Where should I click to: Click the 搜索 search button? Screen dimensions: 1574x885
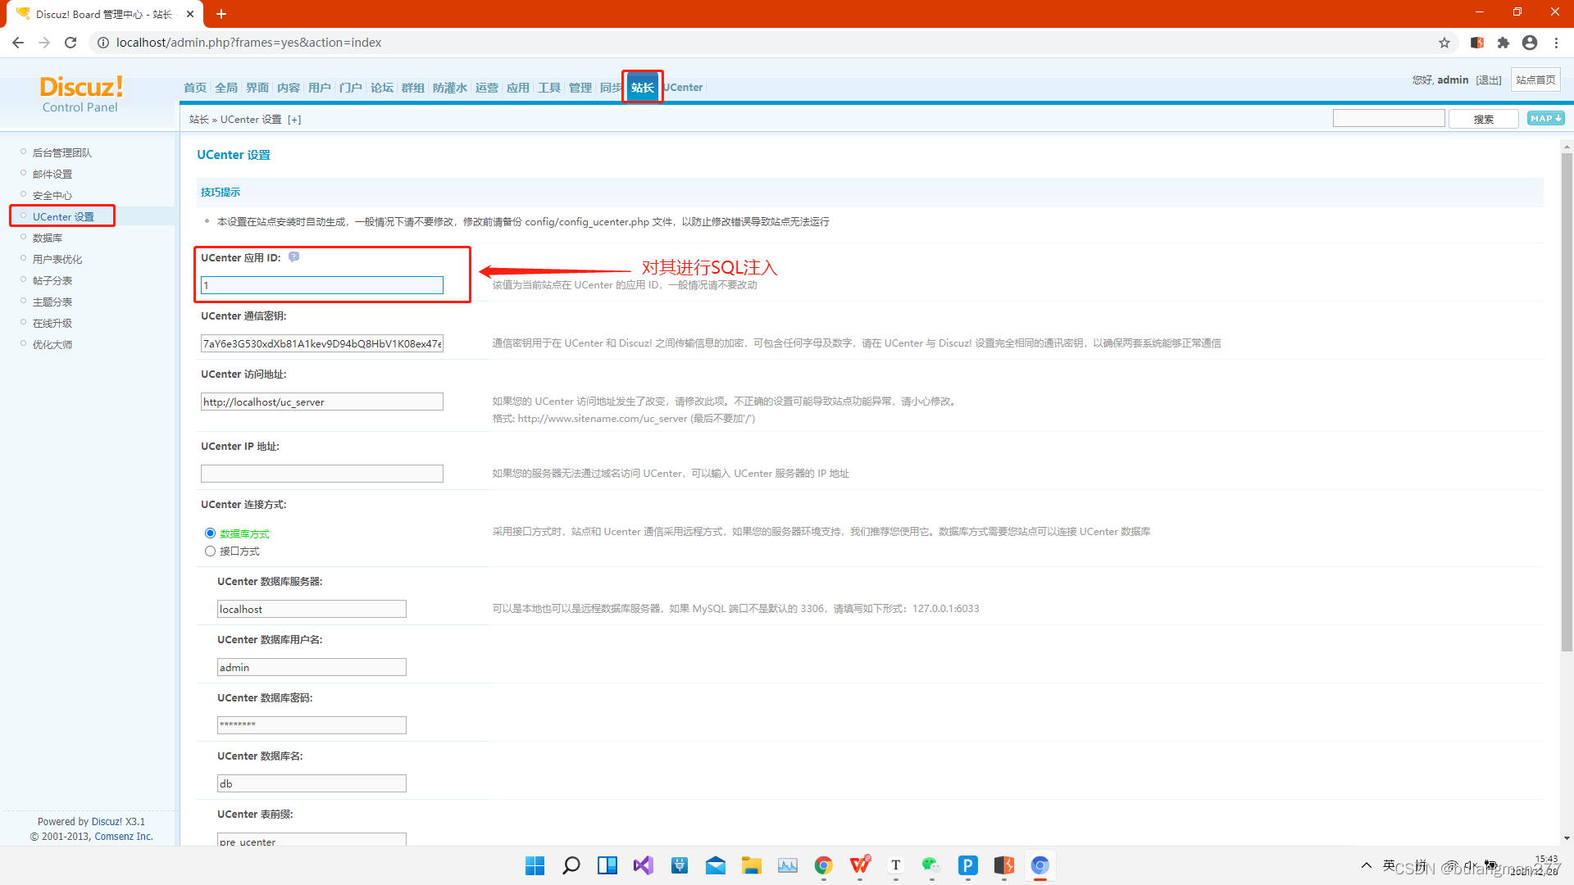click(x=1484, y=119)
